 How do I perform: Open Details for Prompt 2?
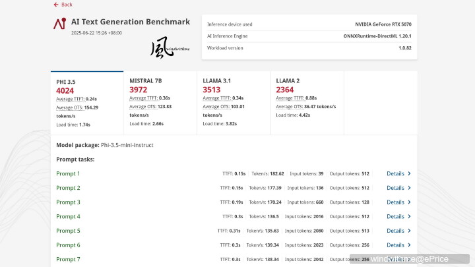[x=398, y=188]
